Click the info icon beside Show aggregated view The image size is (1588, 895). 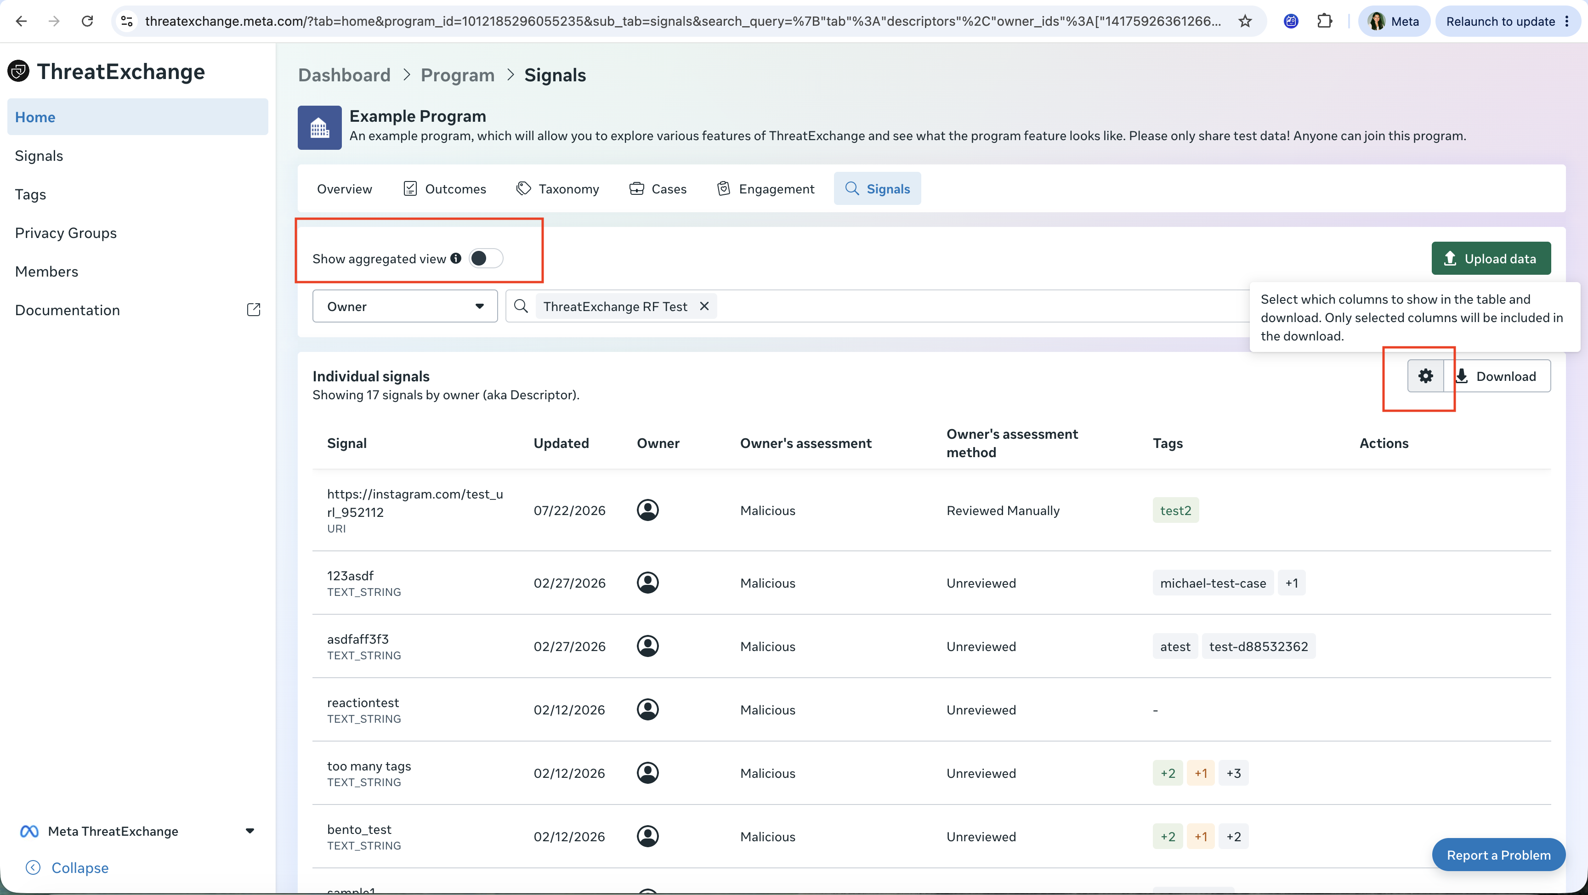(x=455, y=258)
